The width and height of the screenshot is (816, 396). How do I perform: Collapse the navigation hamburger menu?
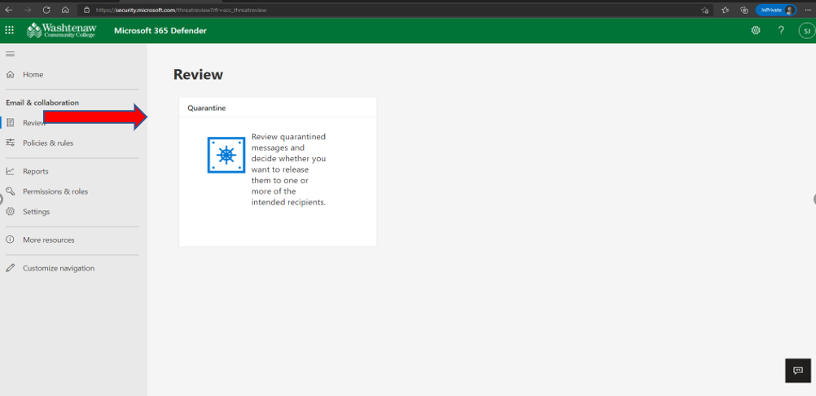coord(10,54)
